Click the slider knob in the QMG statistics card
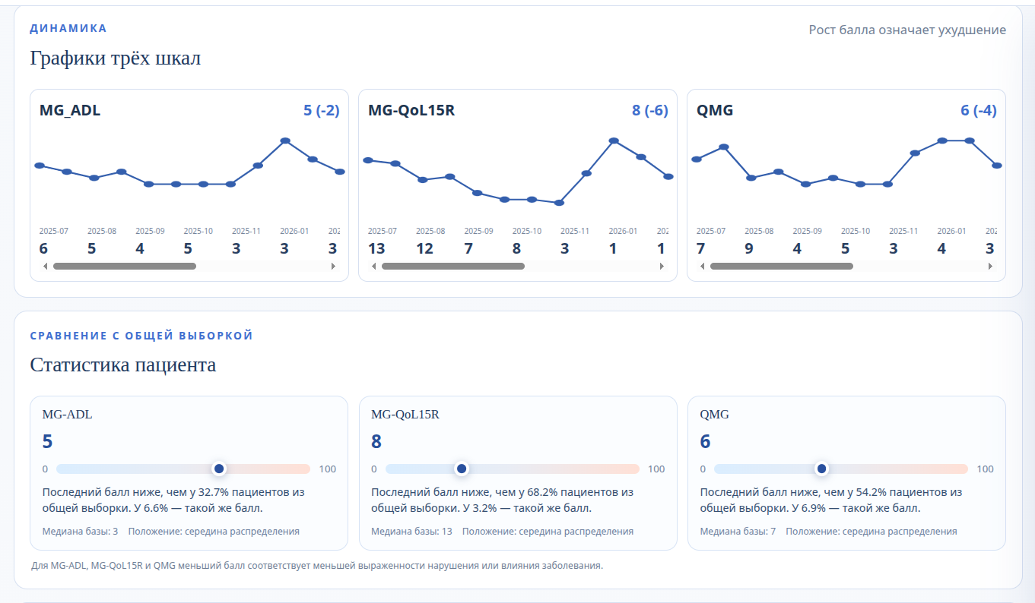Viewport: 1035px width, 603px height. pos(821,469)
